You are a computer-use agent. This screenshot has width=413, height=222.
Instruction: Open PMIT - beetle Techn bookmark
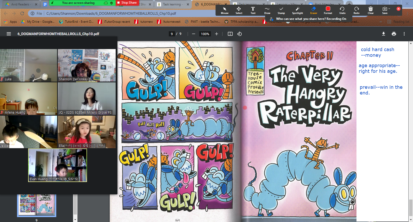coord(203,22)
